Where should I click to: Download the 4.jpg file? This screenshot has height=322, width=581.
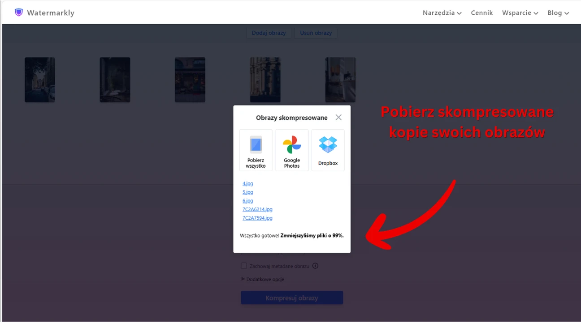[x=248, y=183]
